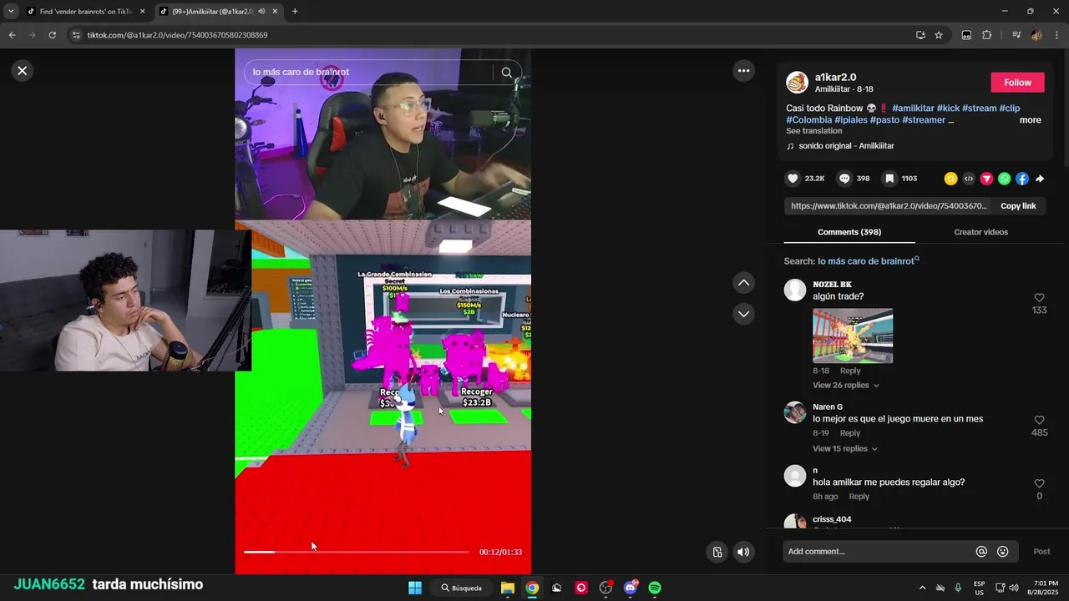Open comments via the speech bubble icon
The width and height of the screenshot is (1069, 601).
click(844, 179)
